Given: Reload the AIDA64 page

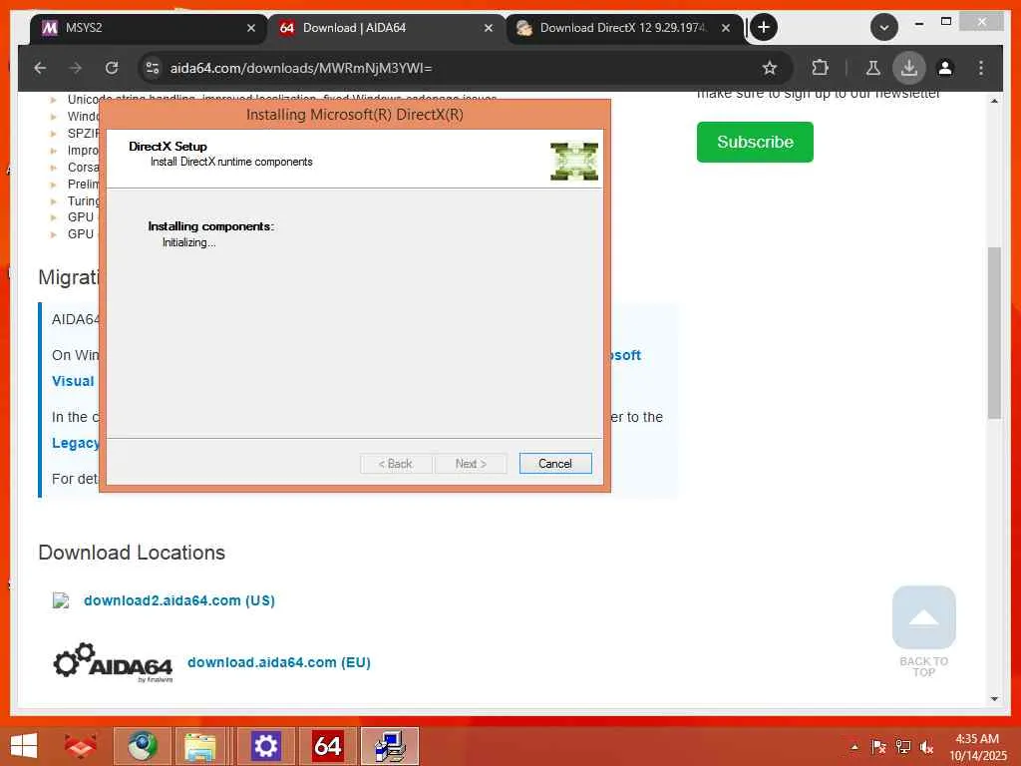Looking at the screenshot, I should pyautogui.click(x=112, y=68).
